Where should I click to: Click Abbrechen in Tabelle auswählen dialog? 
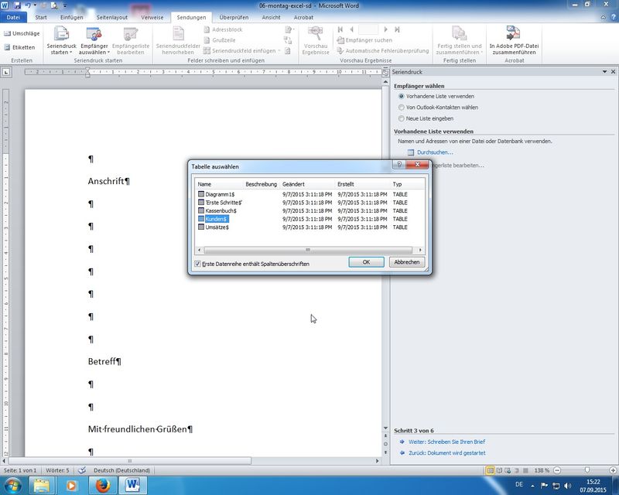[407, 262]
